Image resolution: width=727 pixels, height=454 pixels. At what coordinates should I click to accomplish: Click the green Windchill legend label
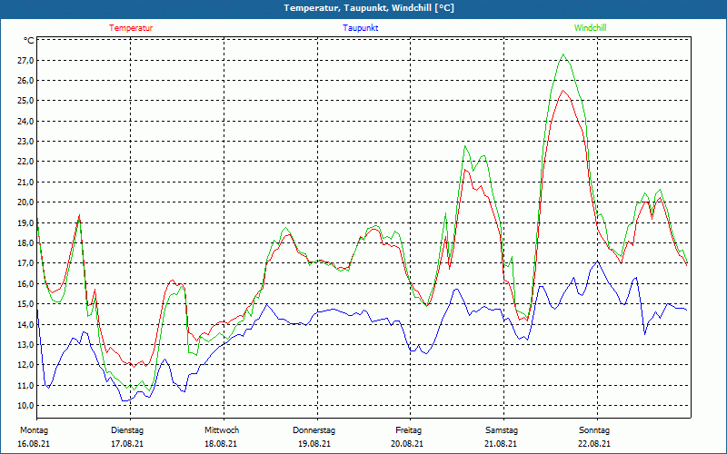point(590,28)
